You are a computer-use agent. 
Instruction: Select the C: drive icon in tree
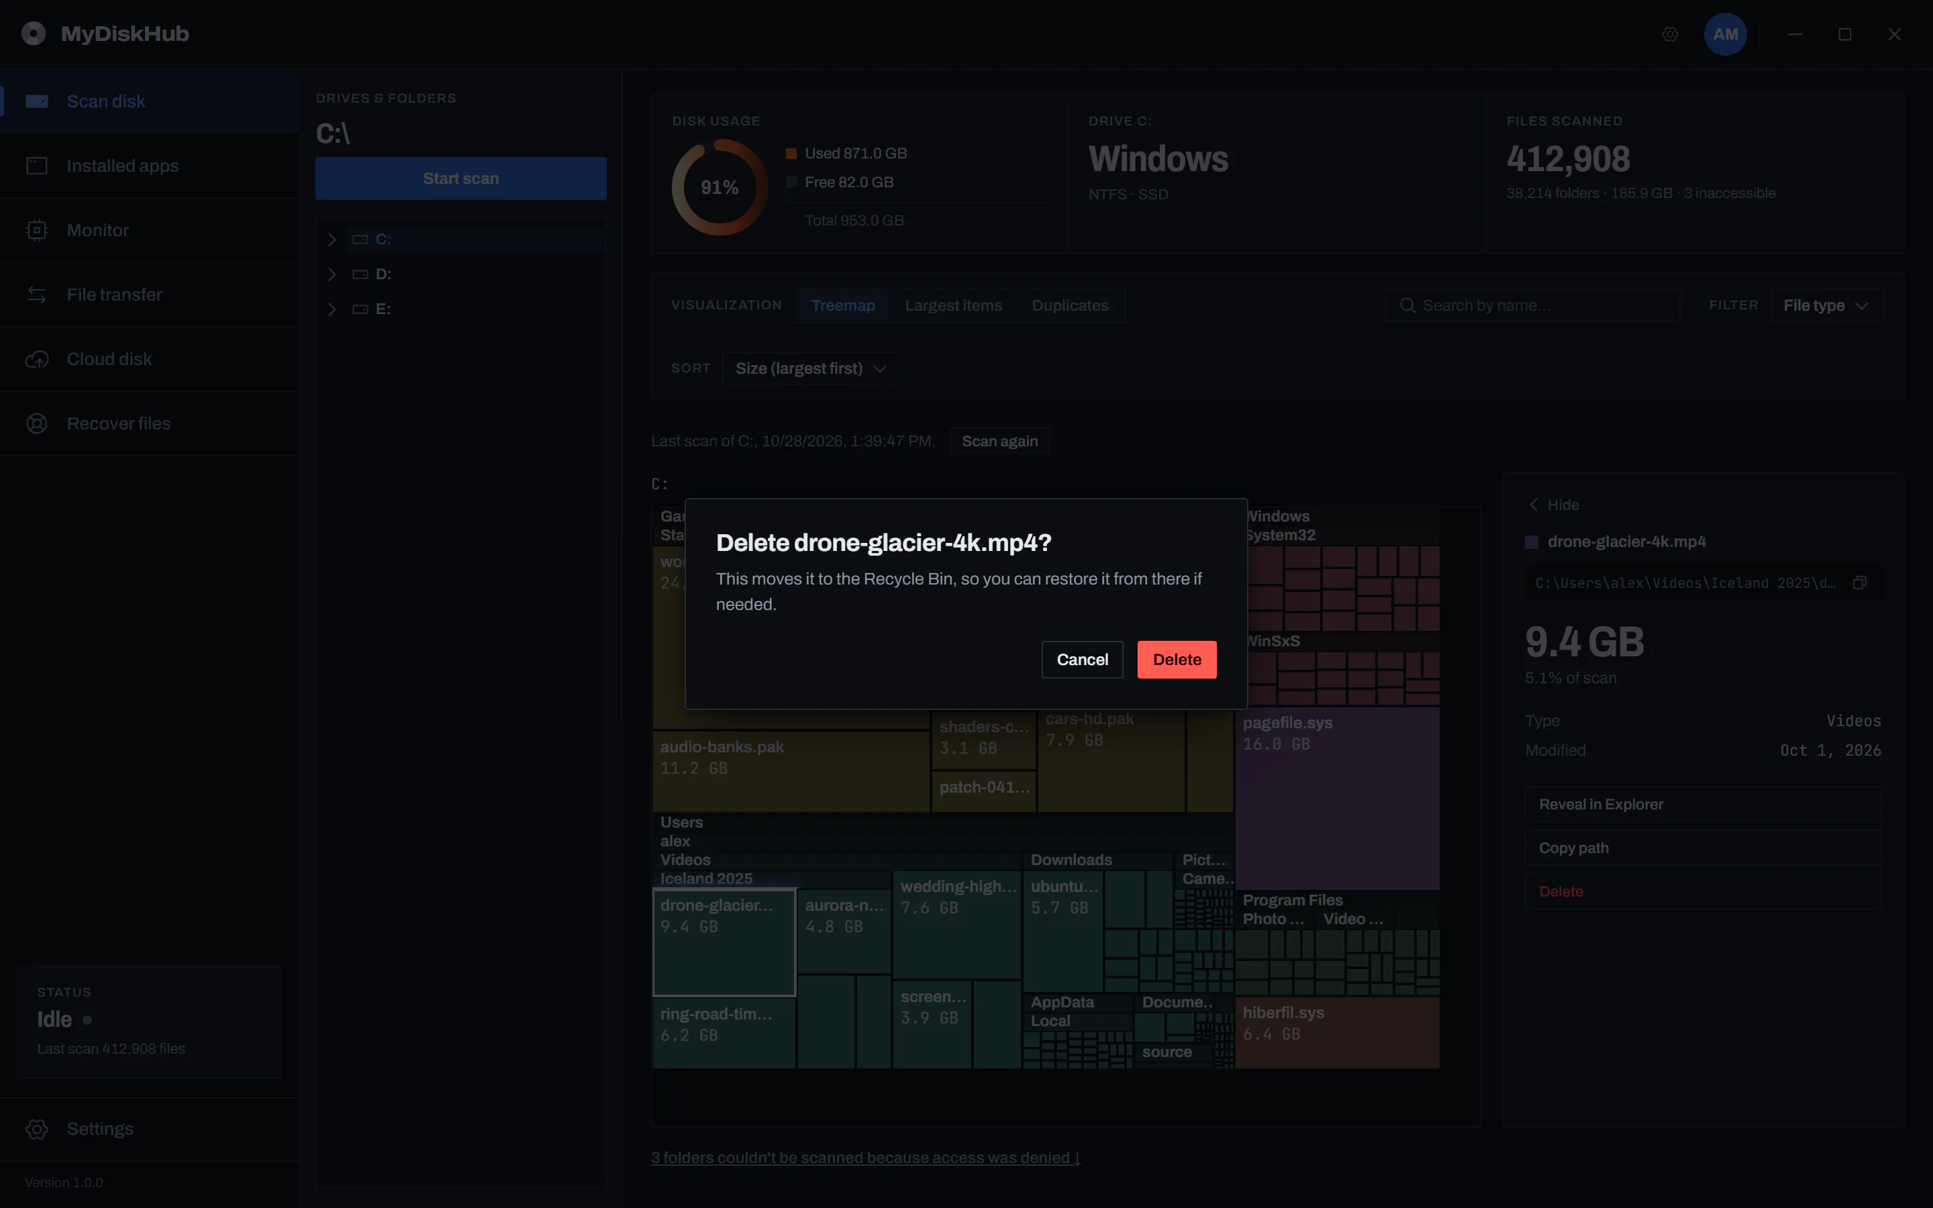coord(360,240)
